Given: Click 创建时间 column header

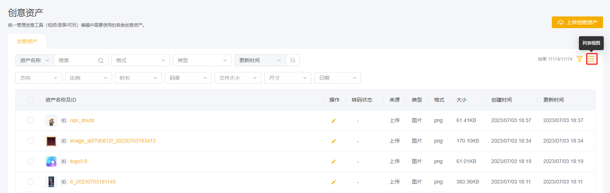Looking at the screenshot, I should tap(502, 100).
